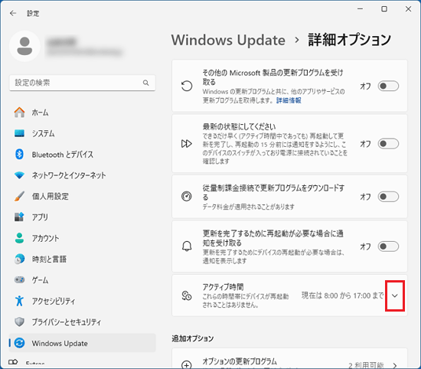Click the bell icon for restart notification

pos(187,246)
